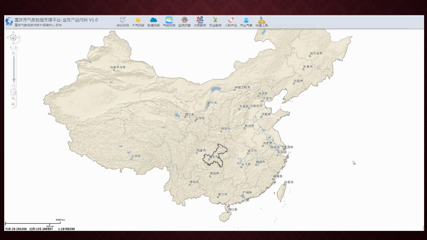The height and width of the screenshot is (240, 427).
Task: Open the 综合探测 radar detection menu
Action: (x=123, y=21)
